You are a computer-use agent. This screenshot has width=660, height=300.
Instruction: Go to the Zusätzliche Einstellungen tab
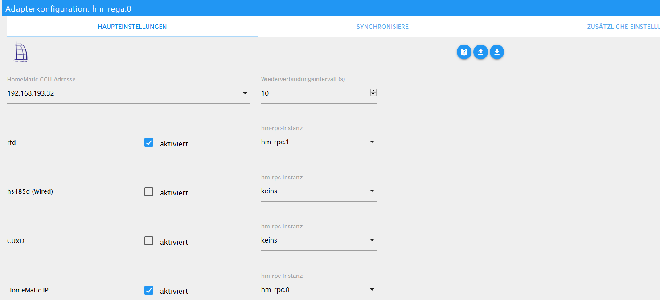pos(623,27)
